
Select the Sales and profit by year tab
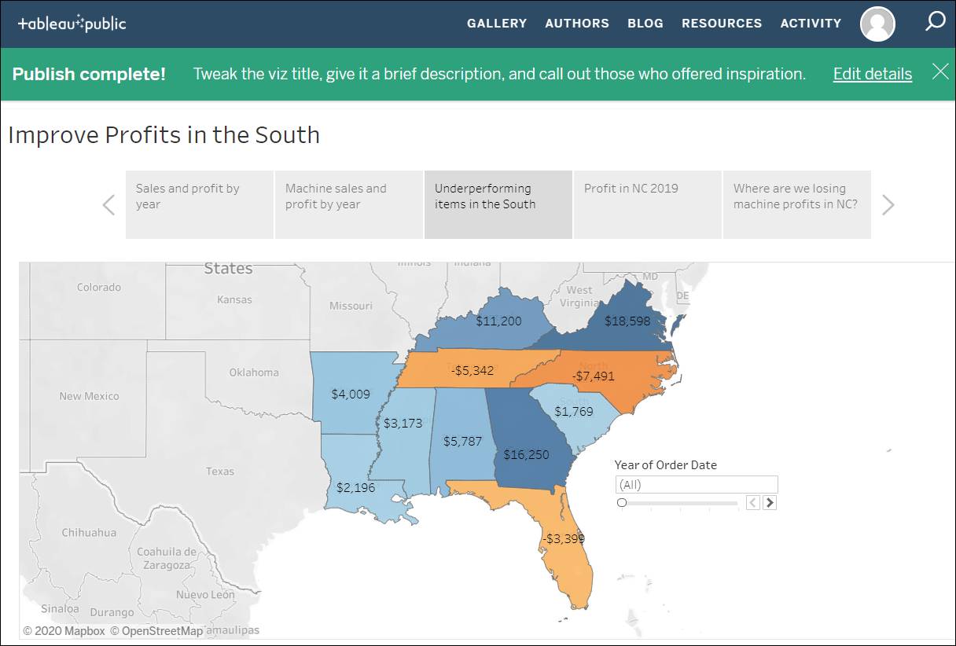[x=199, y=204]
